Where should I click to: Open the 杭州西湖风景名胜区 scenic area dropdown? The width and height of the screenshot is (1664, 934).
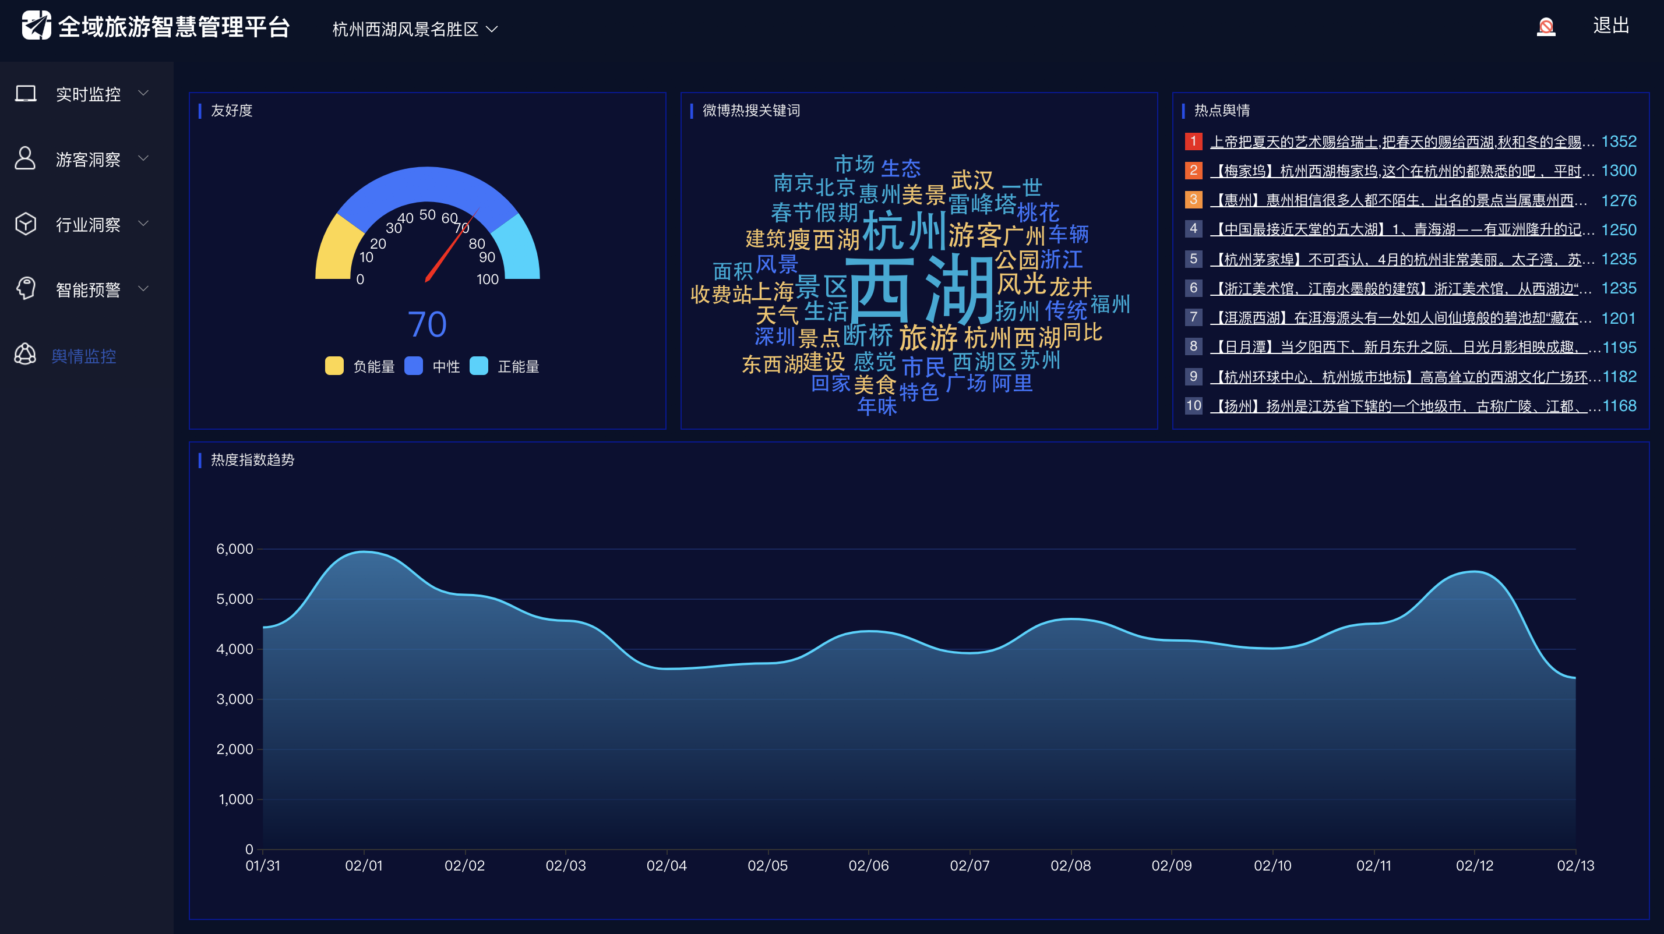[x=415, y=29]
